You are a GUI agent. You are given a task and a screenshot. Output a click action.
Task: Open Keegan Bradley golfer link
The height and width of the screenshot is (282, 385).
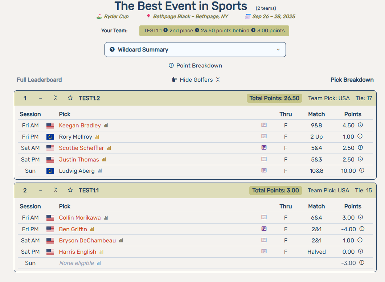click(x=80, y=126)
